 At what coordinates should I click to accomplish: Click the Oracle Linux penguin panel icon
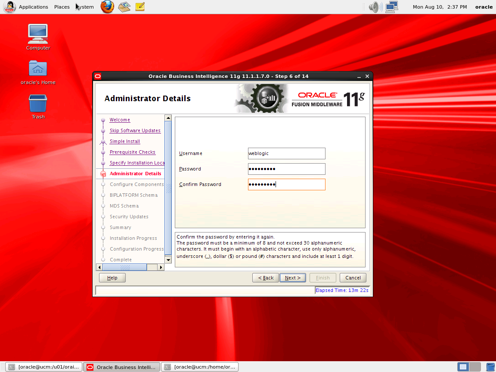pyautogui.click(x=9, y=6)
